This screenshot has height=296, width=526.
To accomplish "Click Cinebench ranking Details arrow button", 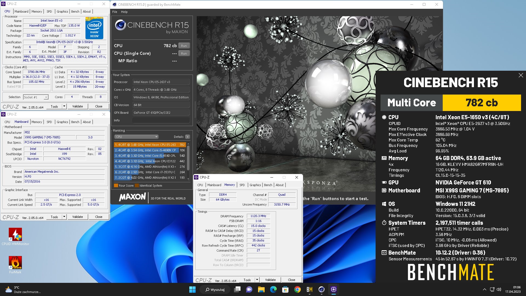I will click(188, 137).
